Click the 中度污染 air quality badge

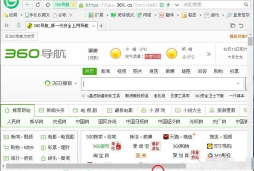click(153, 56)
